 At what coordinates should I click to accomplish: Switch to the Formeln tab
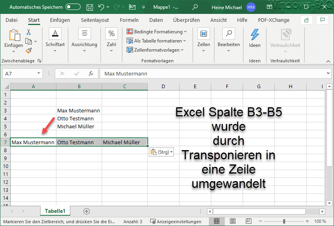[129, 20]
